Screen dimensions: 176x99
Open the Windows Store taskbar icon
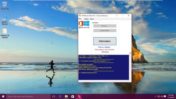click(73, 97)
